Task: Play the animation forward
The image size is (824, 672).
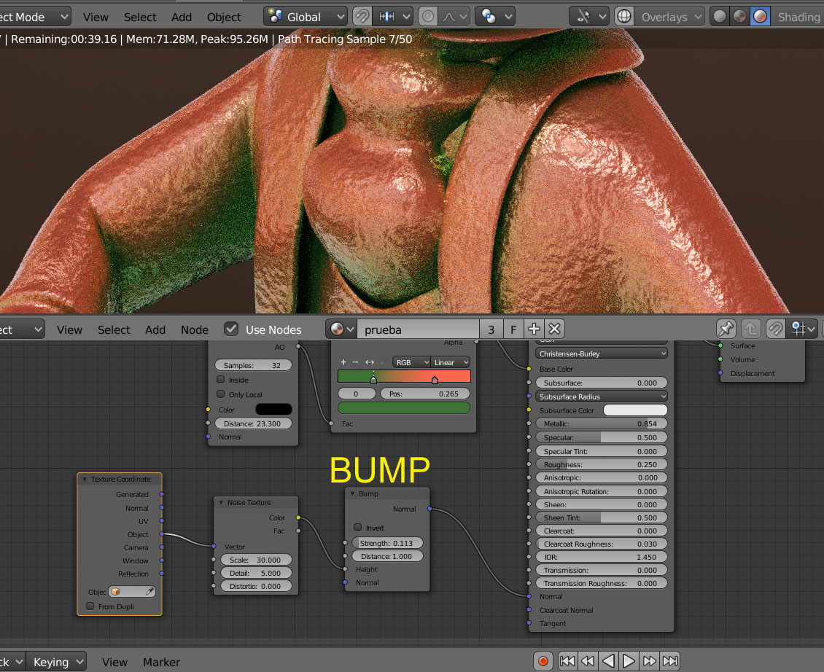Action: [629, 660]
